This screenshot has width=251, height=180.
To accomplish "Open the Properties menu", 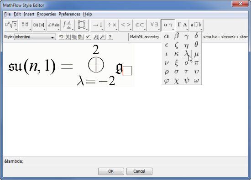I will tap(47, 14).
